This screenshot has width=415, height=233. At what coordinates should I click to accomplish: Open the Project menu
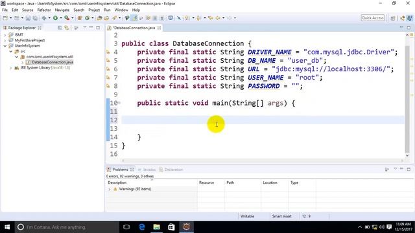[94, 10]
